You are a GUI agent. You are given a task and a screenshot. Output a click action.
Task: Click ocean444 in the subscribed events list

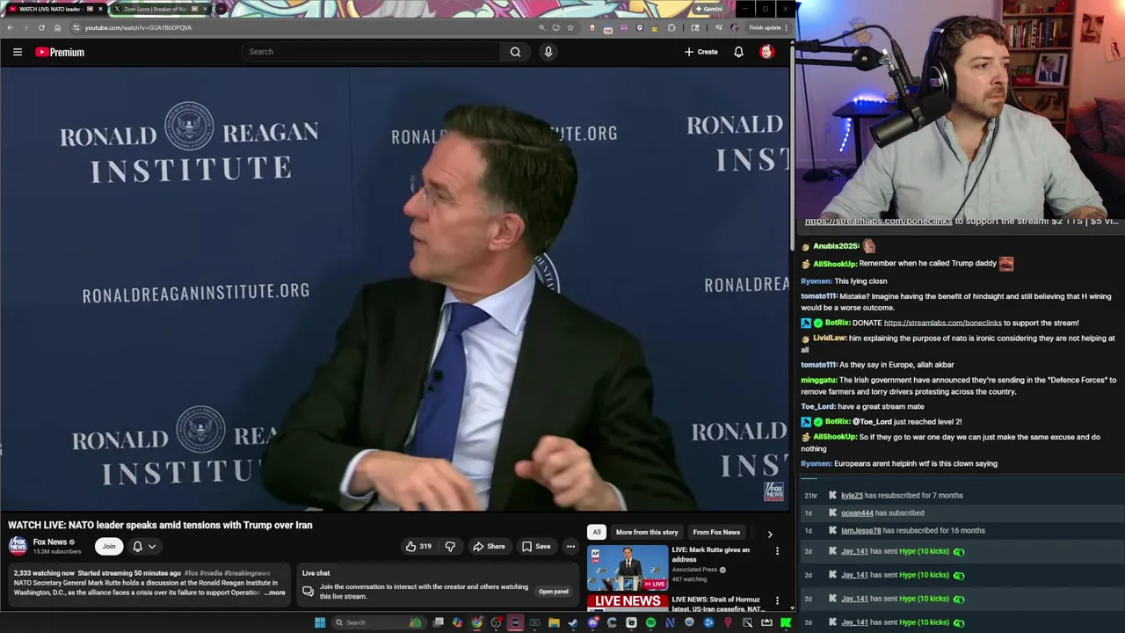[857, 513]
